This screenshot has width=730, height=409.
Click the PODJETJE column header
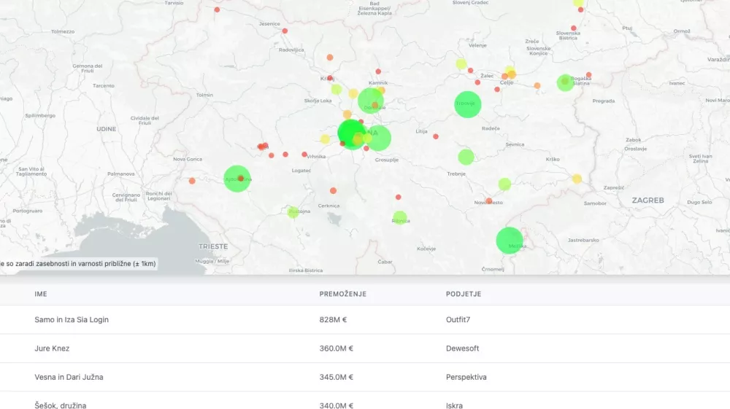click(464, 294)
